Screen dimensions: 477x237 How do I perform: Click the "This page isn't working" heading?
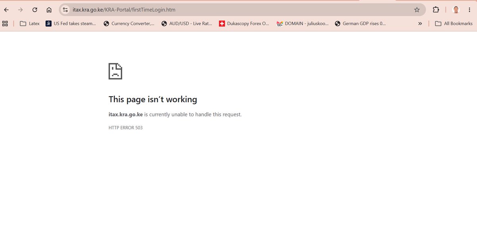(153, 99)
